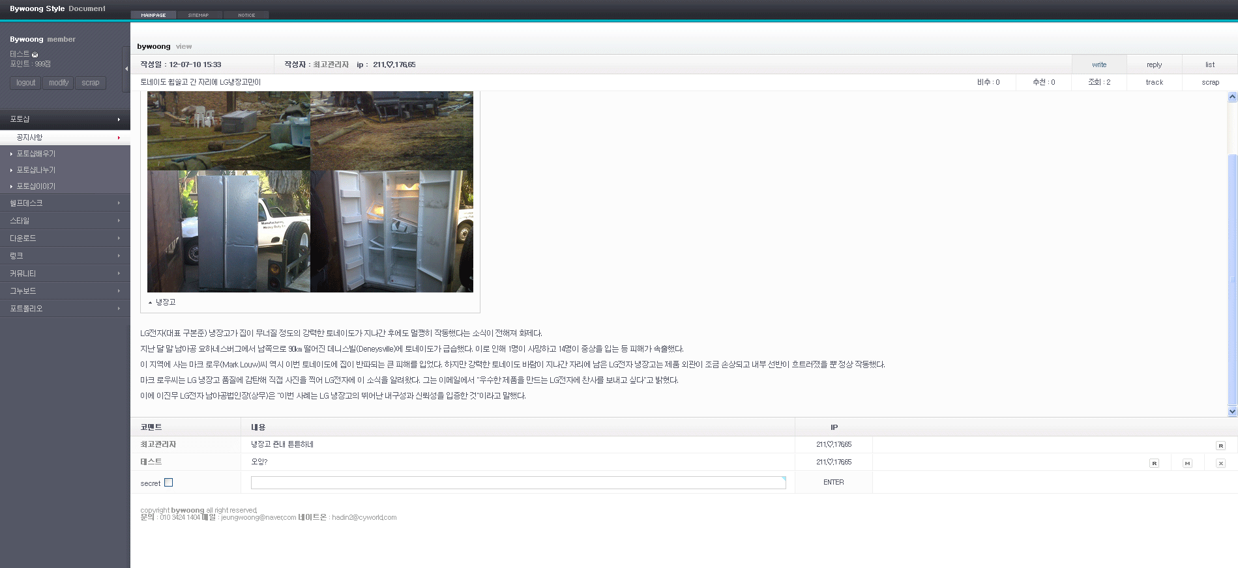Click the track link in the post header
Image resolution: width=1238 pixels, height=568 pixels.
[1154, 82]
